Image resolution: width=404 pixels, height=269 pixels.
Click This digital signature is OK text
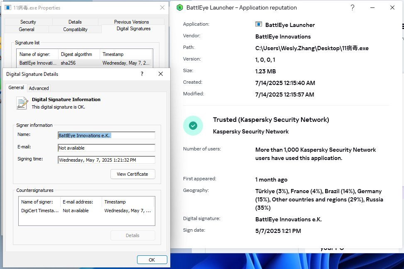point(59,107)
